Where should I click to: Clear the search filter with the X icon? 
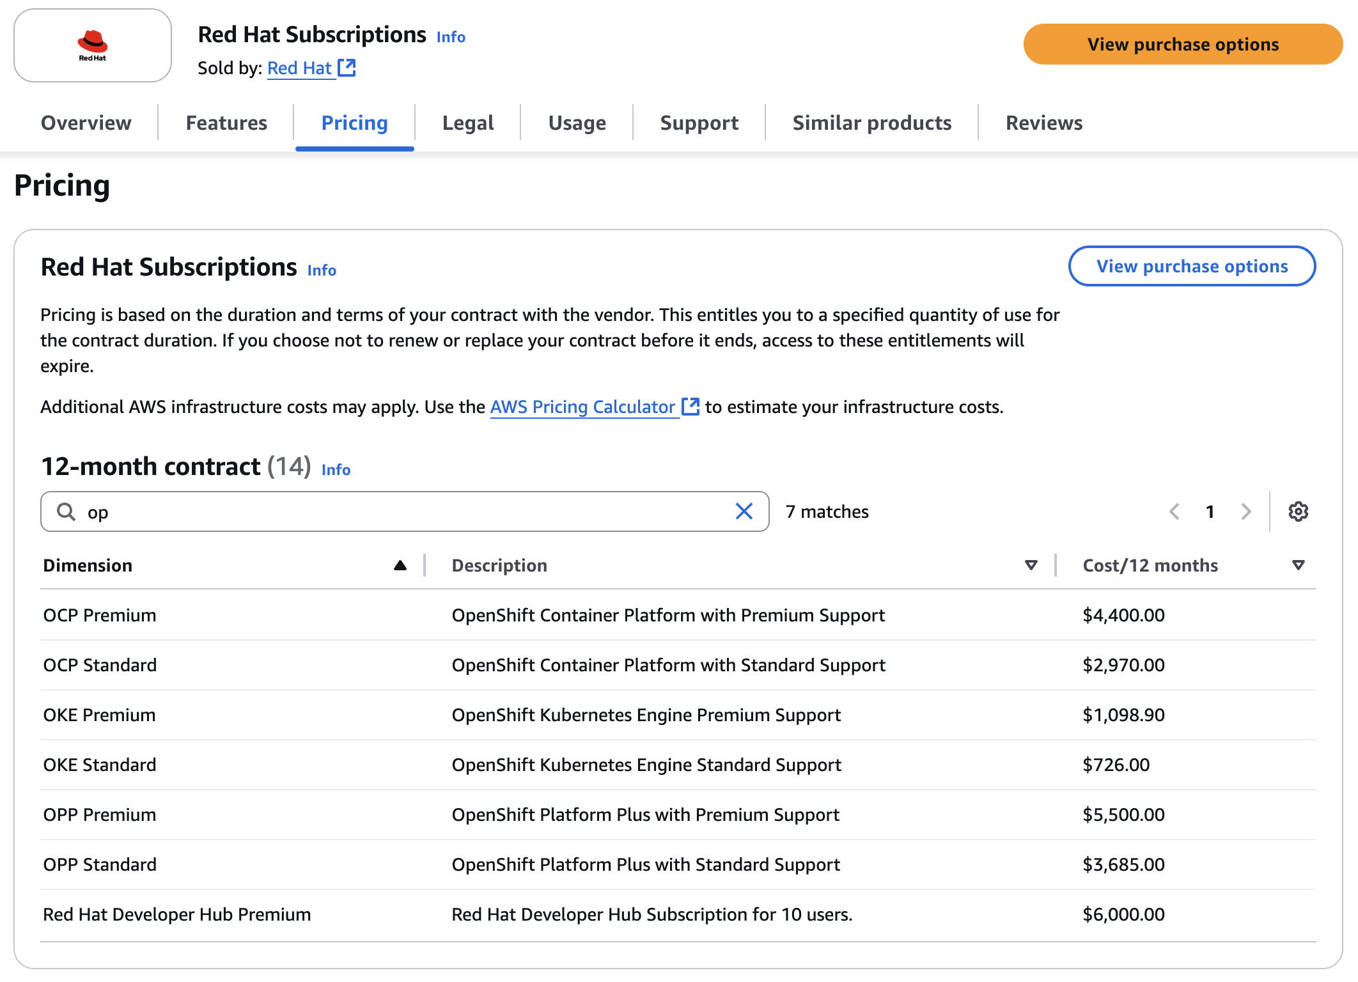tap(744, 511)
